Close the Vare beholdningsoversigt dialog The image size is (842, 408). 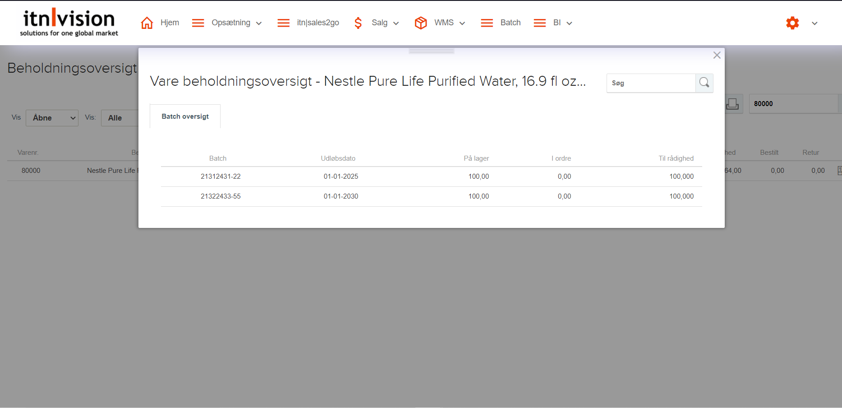[717, 55]
